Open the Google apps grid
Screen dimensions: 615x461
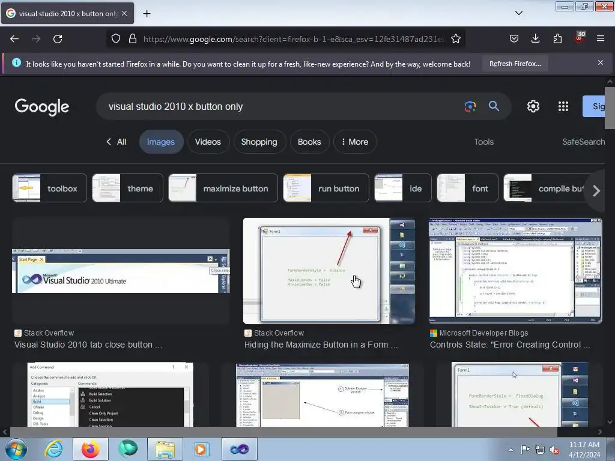(x=563, y=106)
